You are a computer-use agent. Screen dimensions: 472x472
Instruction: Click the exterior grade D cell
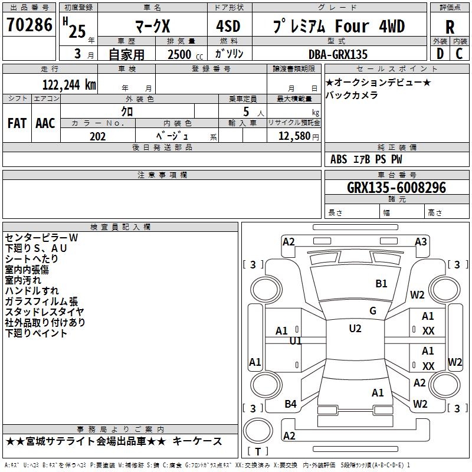point(440,54)
